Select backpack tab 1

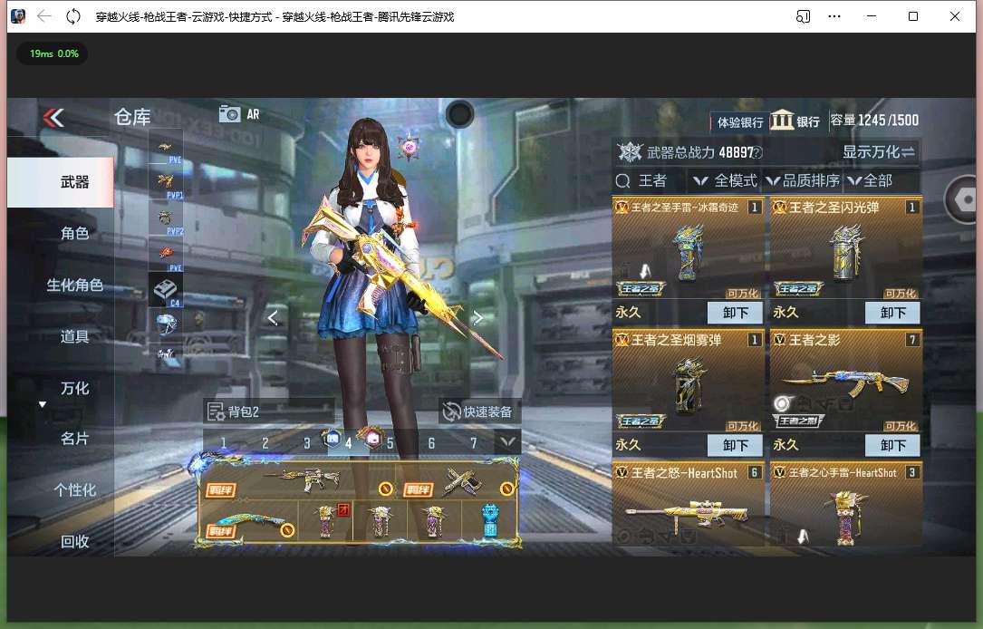pos(223,443)
